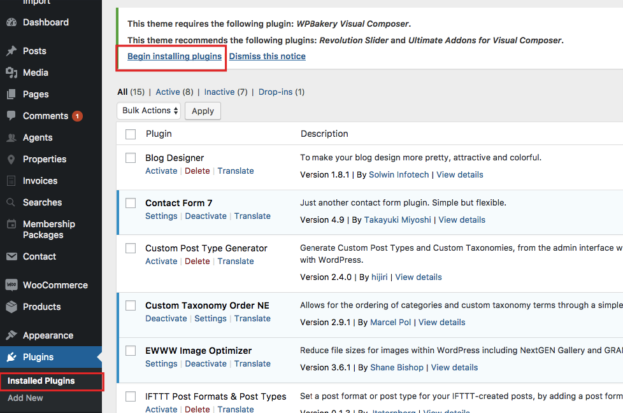The height and width of the screenshot is (413, 623).
Task: Select the Custom Post Type Generator checkbox
Action: pos(131,248)
